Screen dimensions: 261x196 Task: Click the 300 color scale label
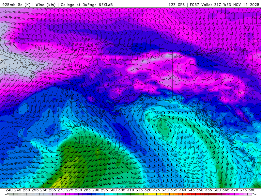tap(113, 190)
